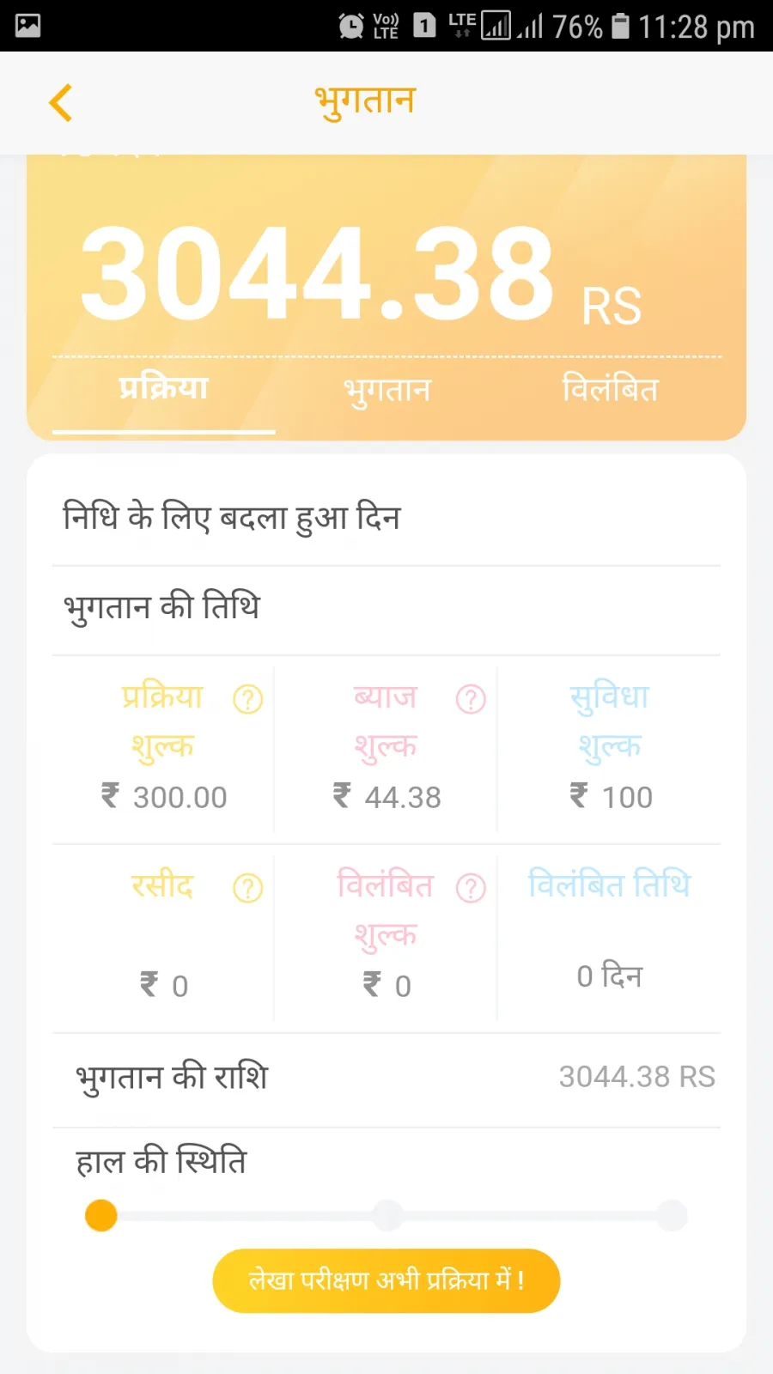The height and width of the screenshot is (1374, 773).
Task: Tap the battery icon in status bar
Action: 620,26
